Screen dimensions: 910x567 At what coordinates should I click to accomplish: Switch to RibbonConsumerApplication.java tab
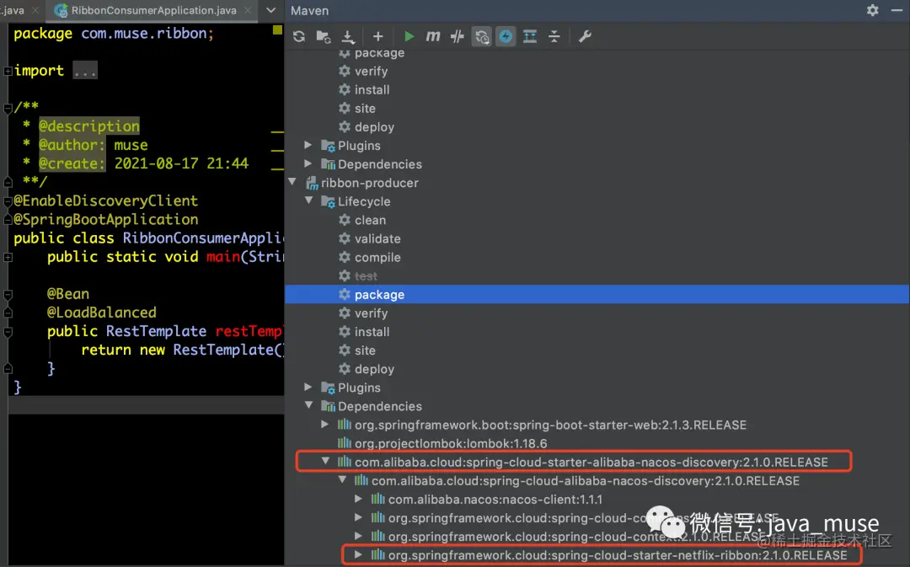[x=153, y=10]
